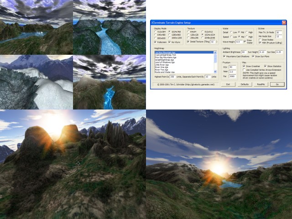Select IsraelHeightmap.tga in the list

click(184, 60)
